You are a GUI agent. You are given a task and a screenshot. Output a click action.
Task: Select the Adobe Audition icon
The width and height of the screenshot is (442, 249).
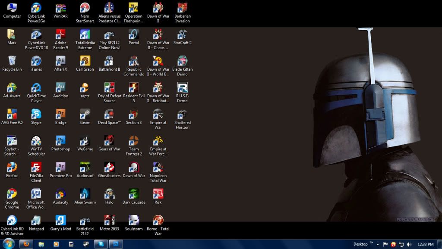click(60, 90)
